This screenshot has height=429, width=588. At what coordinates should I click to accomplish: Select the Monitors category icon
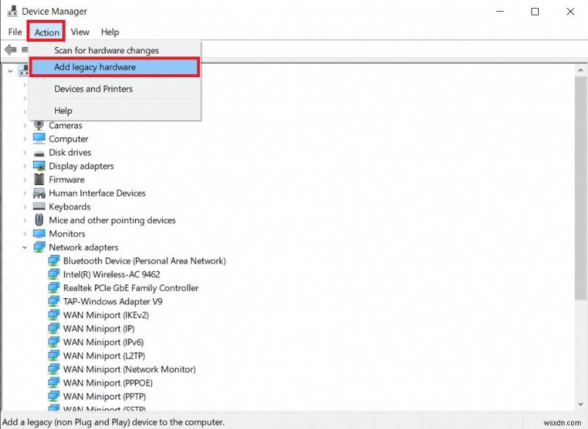pos(37,234)
